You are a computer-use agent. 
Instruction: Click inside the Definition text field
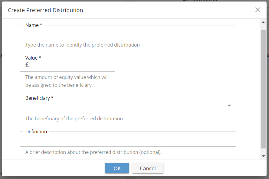pyautogui.click(x=128, y=139)
